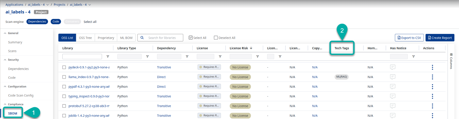Click filter icon for Has Notice column
This screenshot has height=119, width=459.
pos(413,57)
